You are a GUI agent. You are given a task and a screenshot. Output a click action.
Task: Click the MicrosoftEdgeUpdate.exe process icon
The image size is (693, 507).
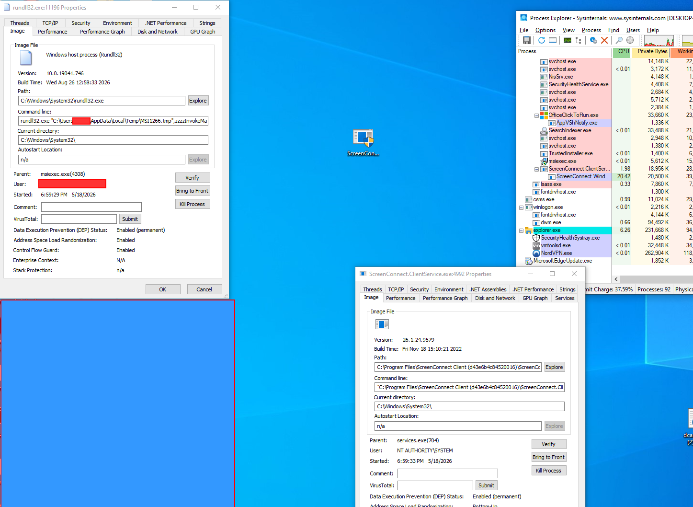coord(529,261)
